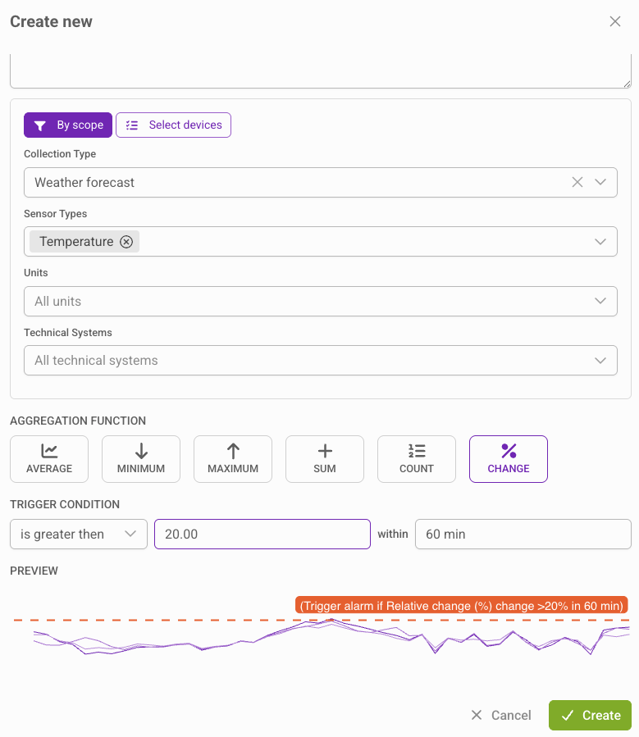
Task: Remove the Temperature sensor type chip
Action: 126,241
